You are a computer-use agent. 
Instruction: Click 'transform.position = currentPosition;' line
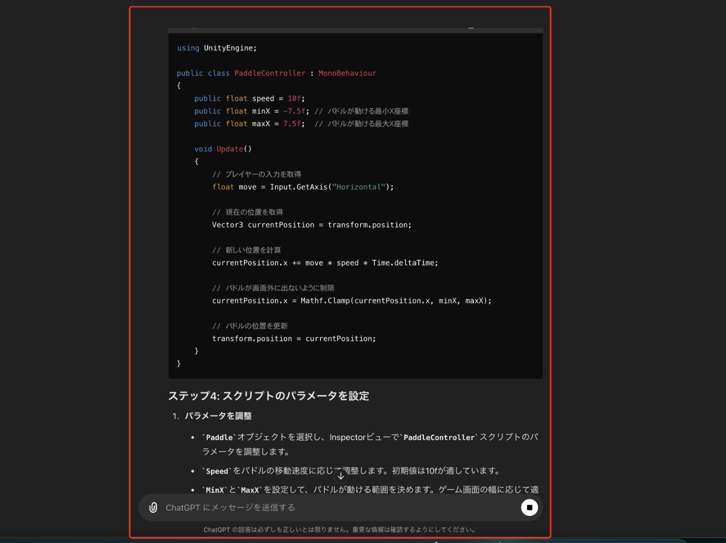click(x=294, y=338)
